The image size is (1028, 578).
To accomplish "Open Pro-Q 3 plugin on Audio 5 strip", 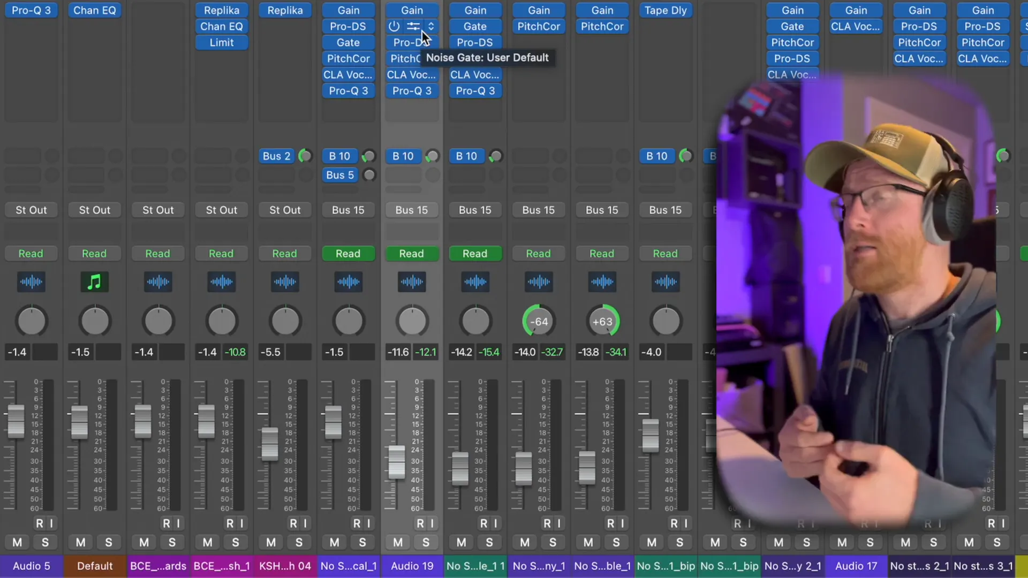I will coord(31,10).
